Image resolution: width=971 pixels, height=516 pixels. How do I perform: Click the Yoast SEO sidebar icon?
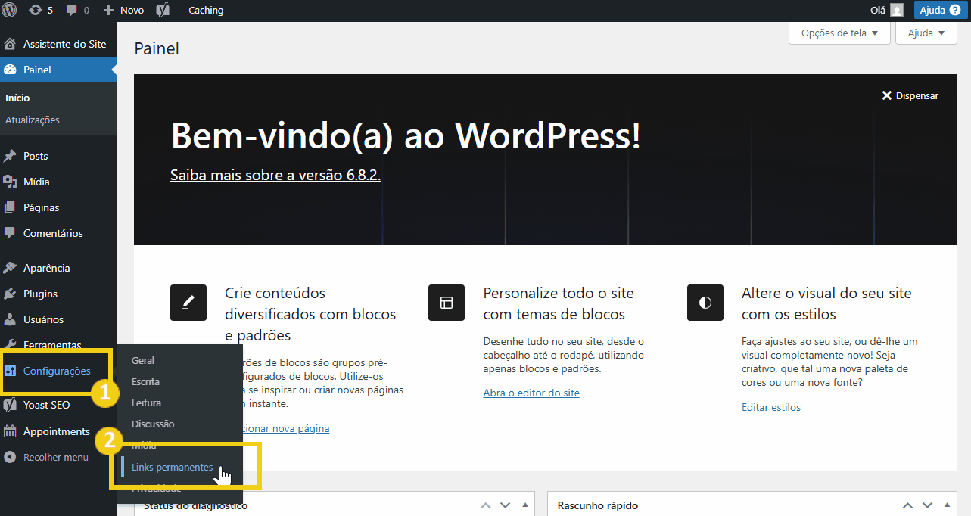tap(11, 405)
